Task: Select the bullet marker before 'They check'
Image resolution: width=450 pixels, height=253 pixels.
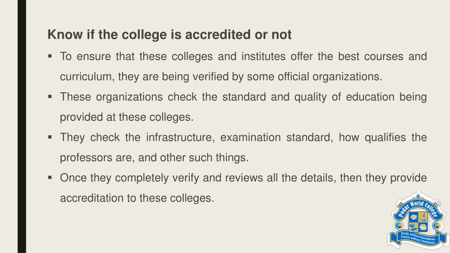Action: pos(50,137)
